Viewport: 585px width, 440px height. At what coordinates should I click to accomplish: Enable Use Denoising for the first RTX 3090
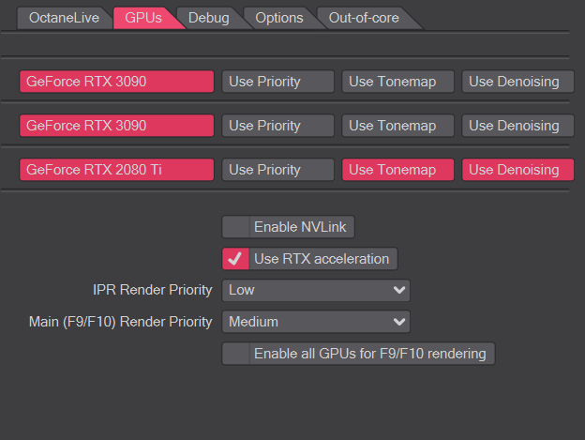[x=517, y=82]
